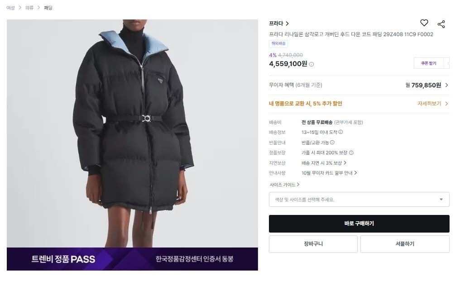Click 쿠폰 받기 coupon button
Viewport: 455px width, 281px height.
[x=429, y=63]
